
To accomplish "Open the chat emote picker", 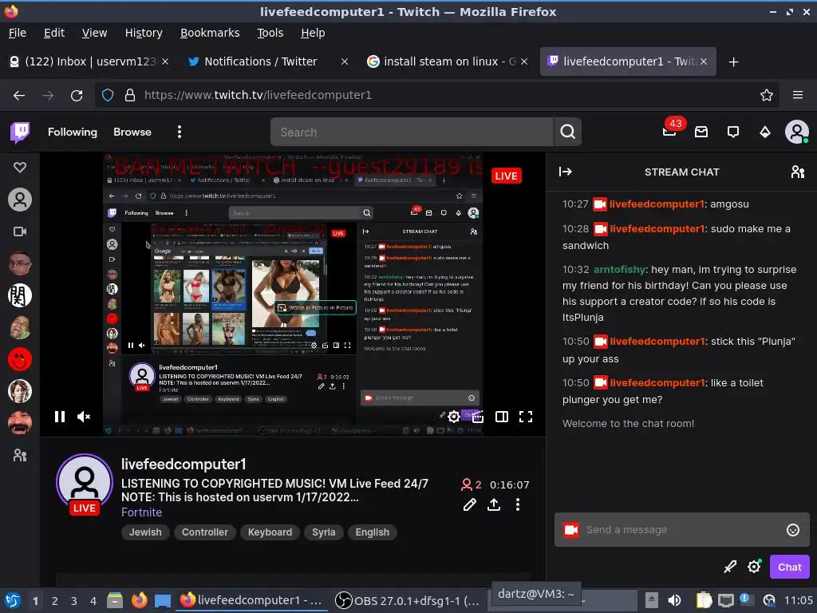I will point(792,530).
